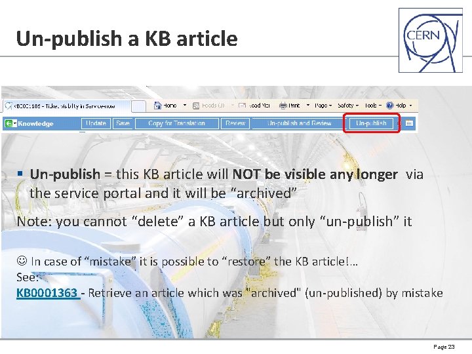472x354 pixels.
Task: Click the Page 23 footer label
Action: pyautogui.click(x=444, y=347)
